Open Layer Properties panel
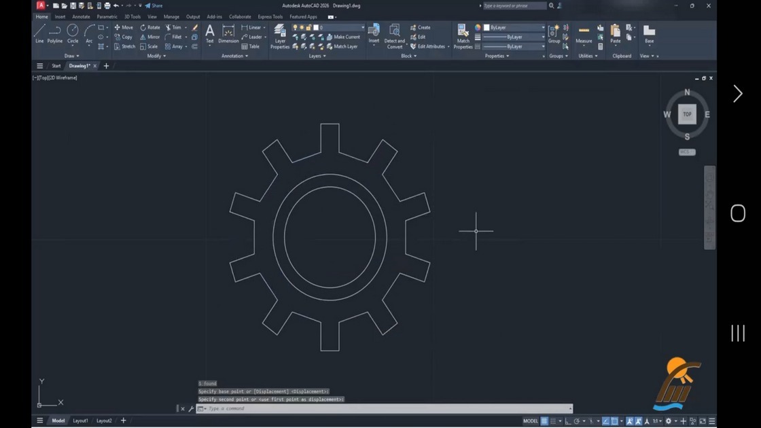Image resolution: width=761 pixels, height=428 pixels. tap(279, 37)
